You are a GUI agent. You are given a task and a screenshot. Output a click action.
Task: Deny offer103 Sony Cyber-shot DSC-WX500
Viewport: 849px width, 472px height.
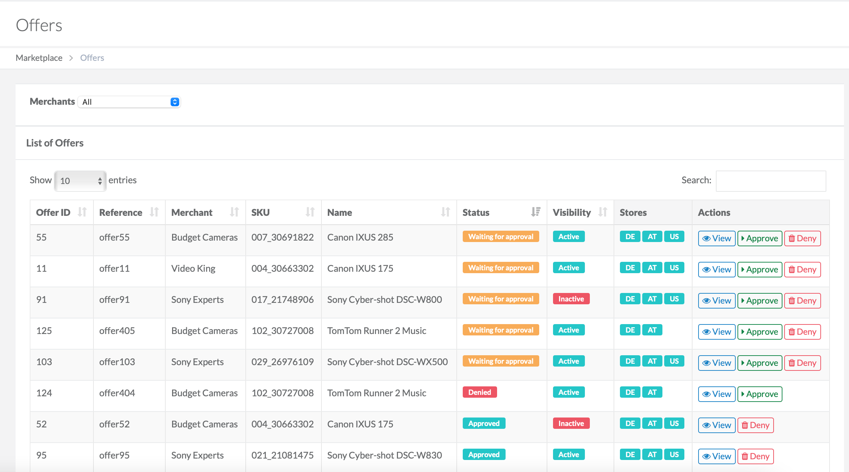pyautogui.click(x=802, y=363)
